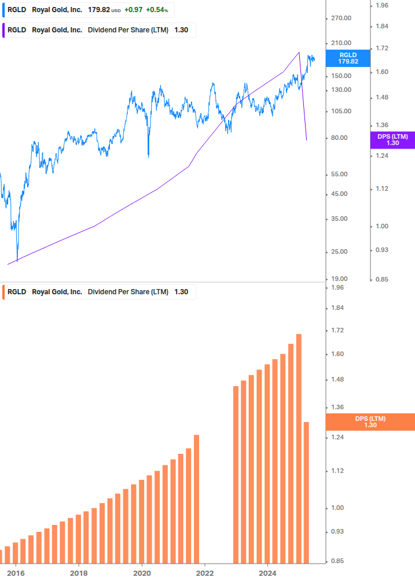The height and width of the screenshot is (581, 415).
Task: Click the 19.00 price axis label
Action: [x=339, y=279]
